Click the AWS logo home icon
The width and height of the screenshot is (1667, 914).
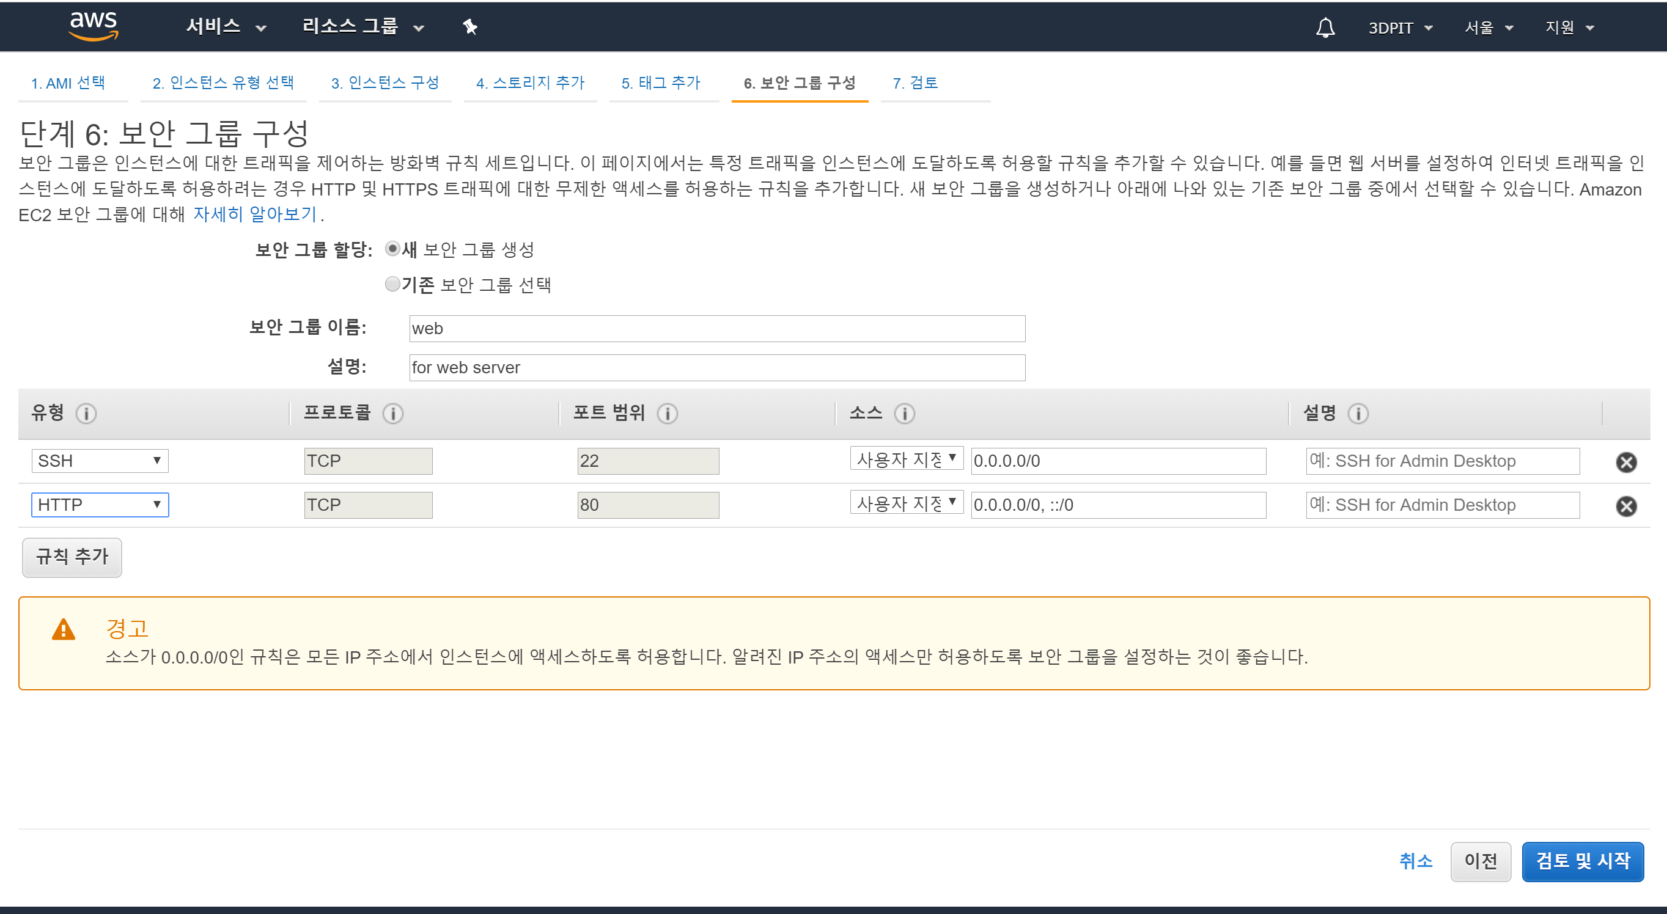(x=94, y=26)
